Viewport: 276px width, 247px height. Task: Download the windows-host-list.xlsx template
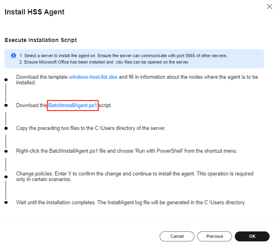pos(93,77)
